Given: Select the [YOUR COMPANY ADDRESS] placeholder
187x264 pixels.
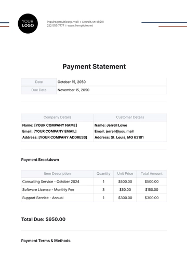Looking at the screenshot, I should 63,137.
